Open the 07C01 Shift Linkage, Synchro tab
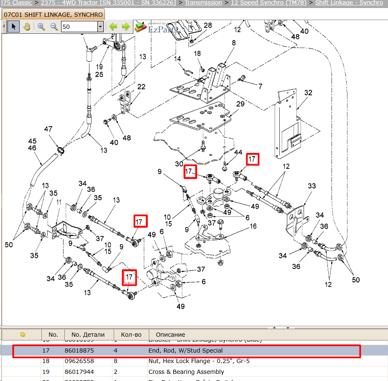Image resolution: width=388 pixels, height=381 pixels. coord(53,15)
